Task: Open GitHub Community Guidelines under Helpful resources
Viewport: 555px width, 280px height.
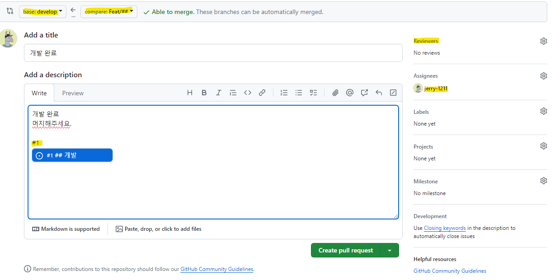Action: (450, 271)
